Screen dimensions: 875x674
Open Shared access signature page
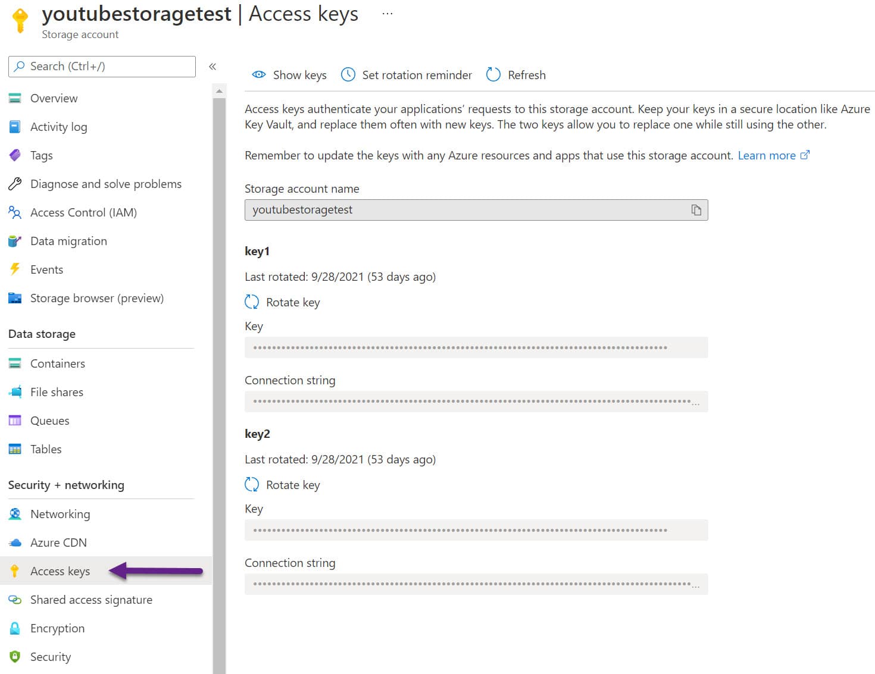point(91,600)
